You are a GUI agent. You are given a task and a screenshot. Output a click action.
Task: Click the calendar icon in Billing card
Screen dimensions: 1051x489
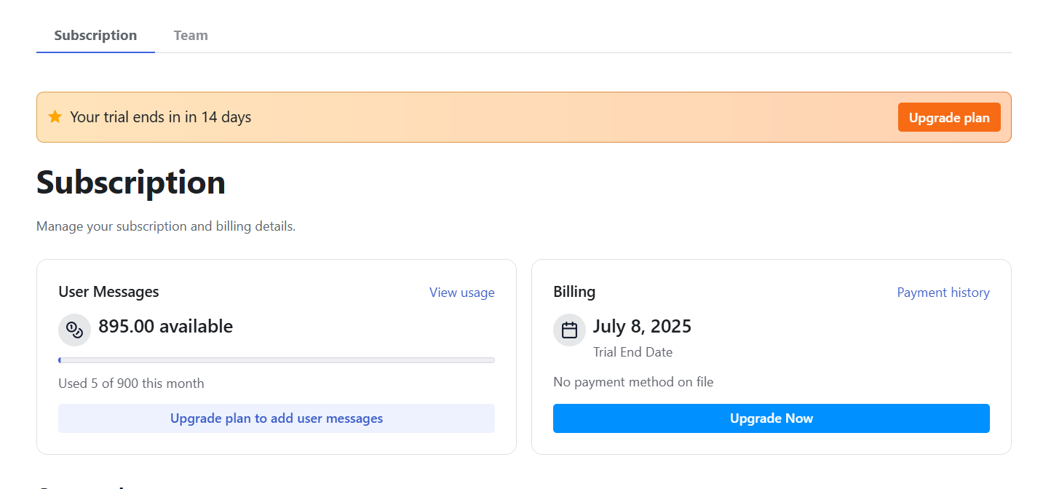click(569, 330)
